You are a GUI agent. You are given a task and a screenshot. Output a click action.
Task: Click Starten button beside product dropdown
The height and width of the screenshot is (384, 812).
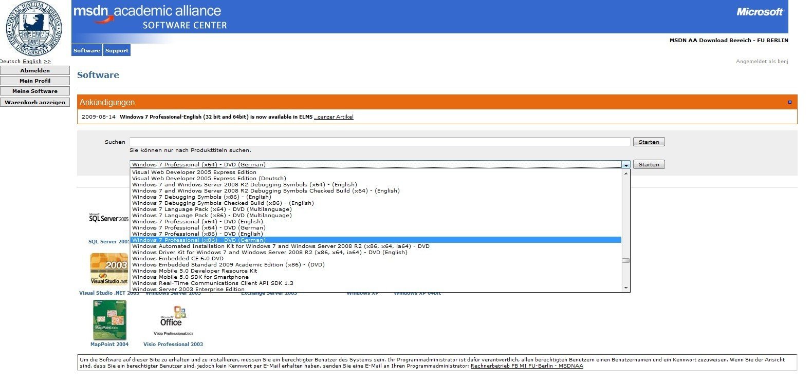point(649,164)
